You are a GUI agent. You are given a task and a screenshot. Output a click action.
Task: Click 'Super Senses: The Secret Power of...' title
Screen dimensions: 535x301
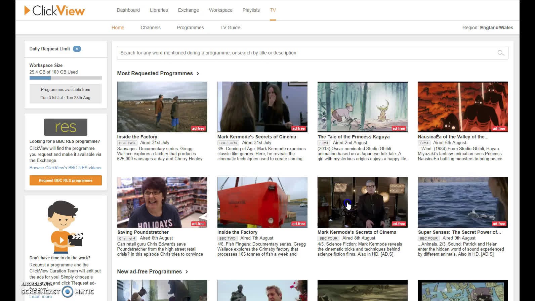[x=459, y=232]
